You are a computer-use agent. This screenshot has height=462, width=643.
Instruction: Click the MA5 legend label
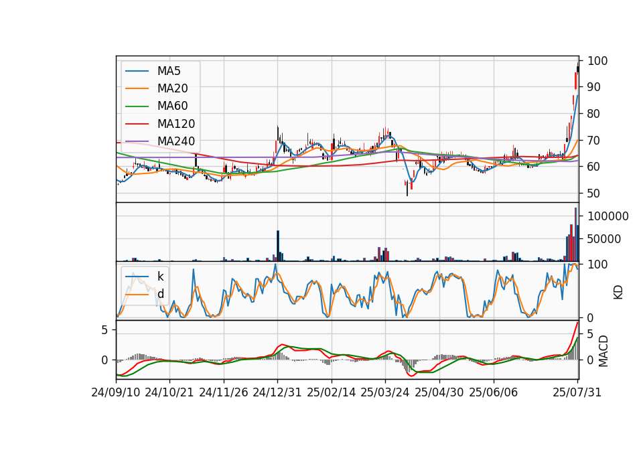(x=169, y=71)
